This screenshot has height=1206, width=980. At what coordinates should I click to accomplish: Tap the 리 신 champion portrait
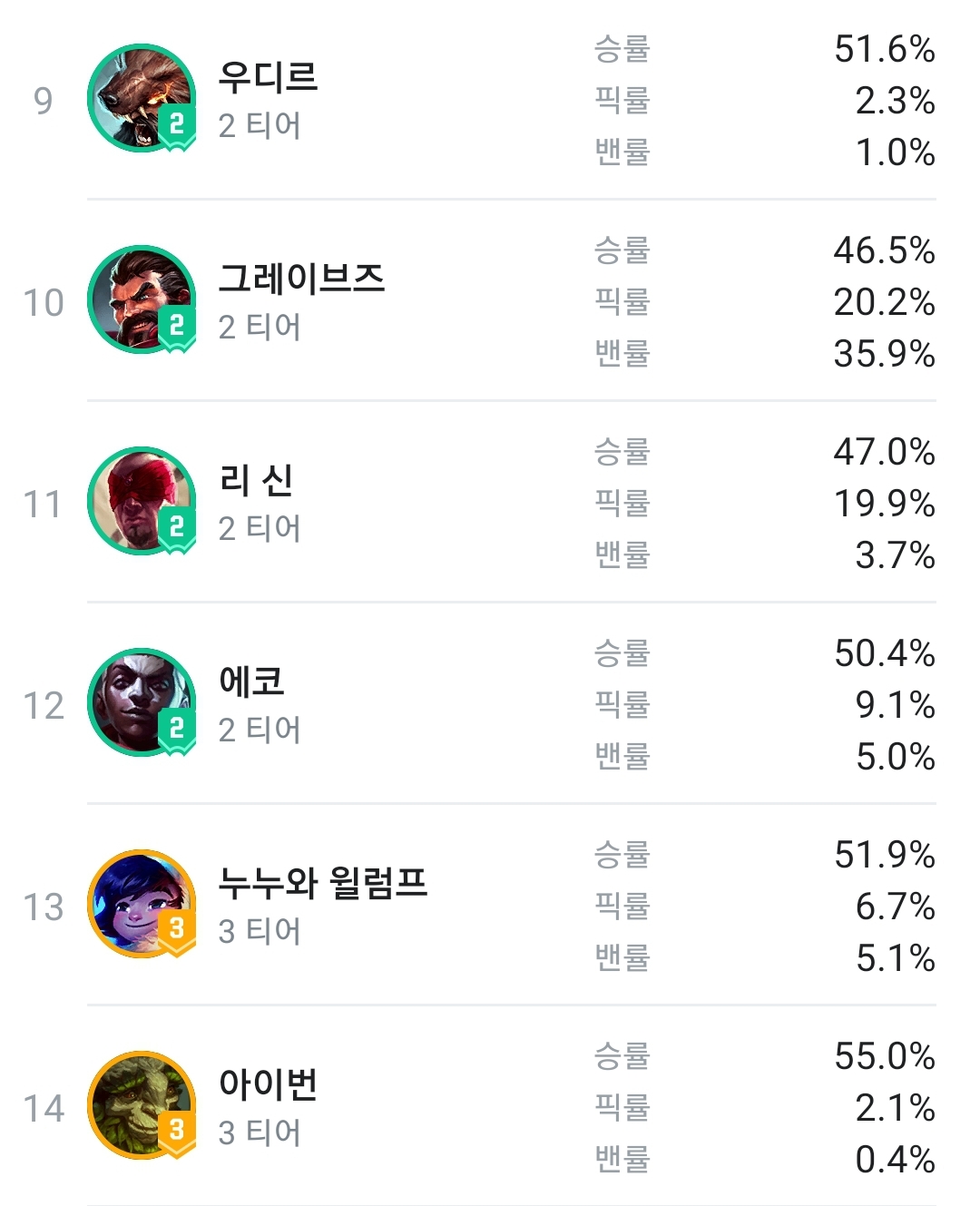pyautogui.click(x=142, y=501)
